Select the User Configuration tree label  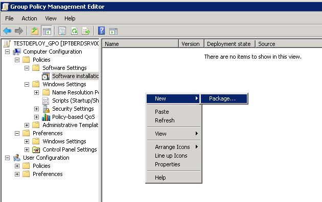tap(46, 158)
